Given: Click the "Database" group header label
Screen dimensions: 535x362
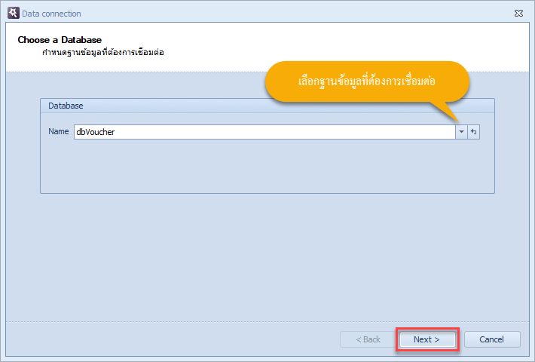Looking at the screenshot, I should point(66,106).
